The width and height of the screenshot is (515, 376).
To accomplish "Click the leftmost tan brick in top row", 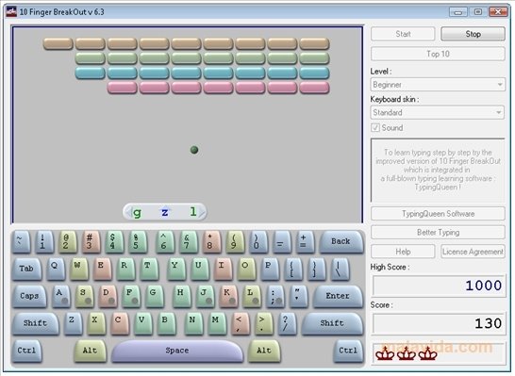I will (x=58, y=43).
